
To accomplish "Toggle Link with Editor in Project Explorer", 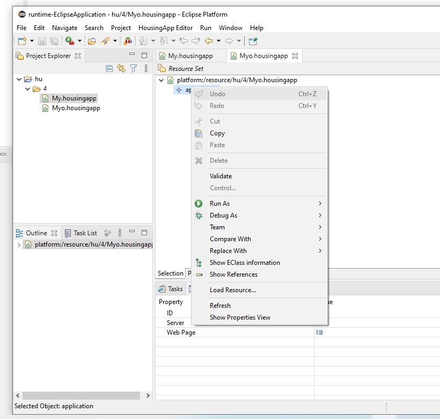I will (x=121, y=68).
